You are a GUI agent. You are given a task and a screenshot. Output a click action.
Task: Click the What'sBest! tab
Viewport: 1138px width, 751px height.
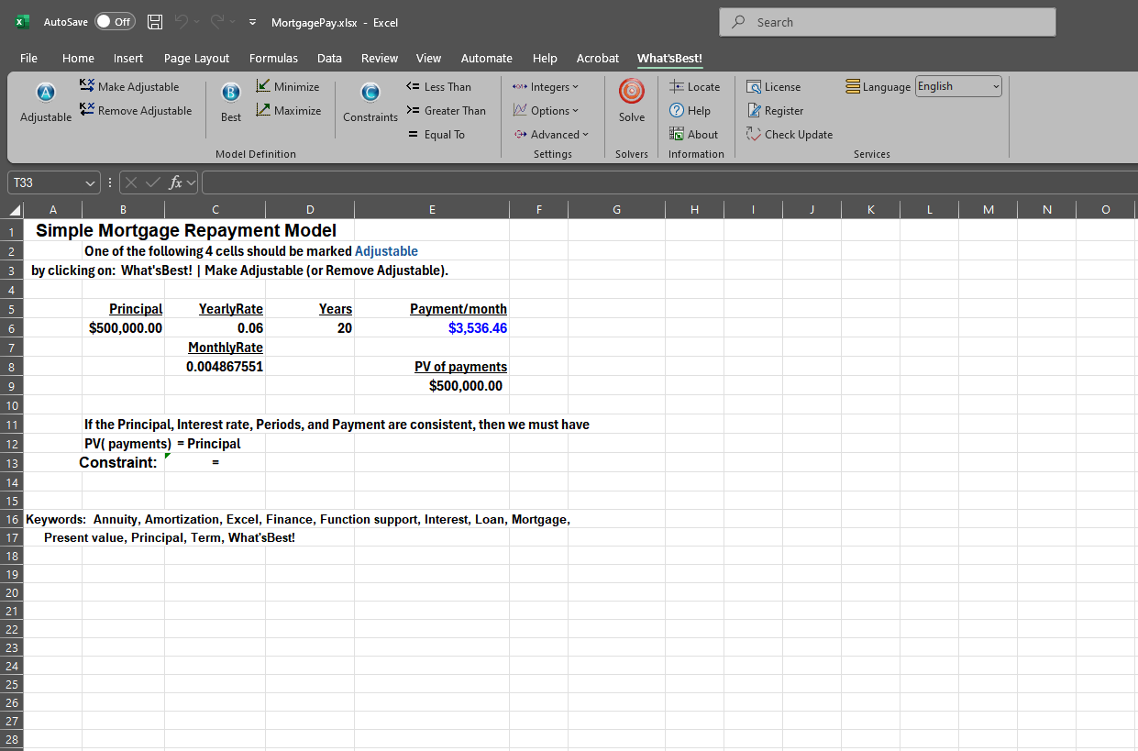[669, 58]
